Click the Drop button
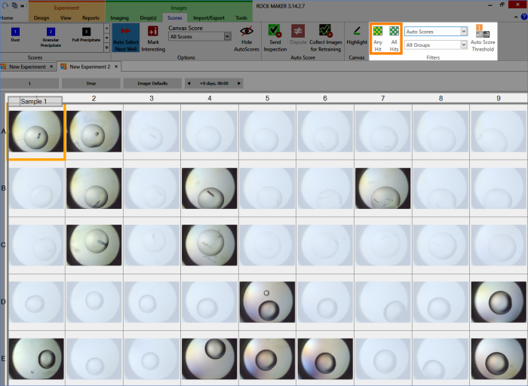The height and width of the screenshot is (386, 528). pos(91,83)
